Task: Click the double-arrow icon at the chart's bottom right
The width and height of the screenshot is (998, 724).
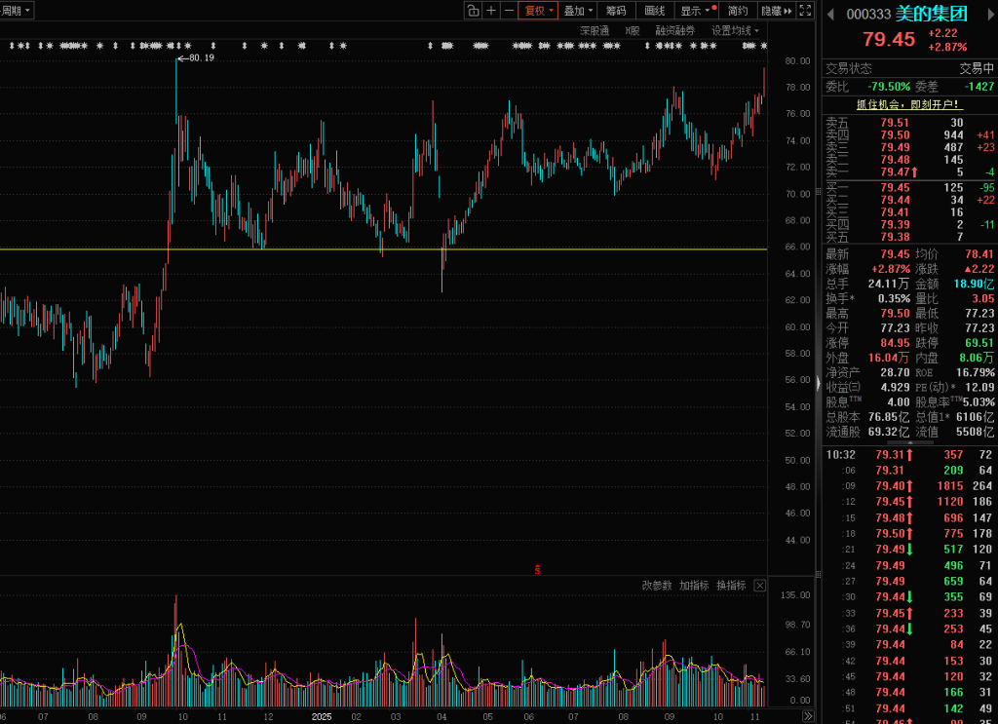Action: pos(807,716)
